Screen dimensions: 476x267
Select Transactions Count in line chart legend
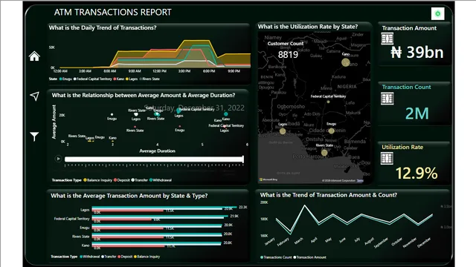[276, 257]
